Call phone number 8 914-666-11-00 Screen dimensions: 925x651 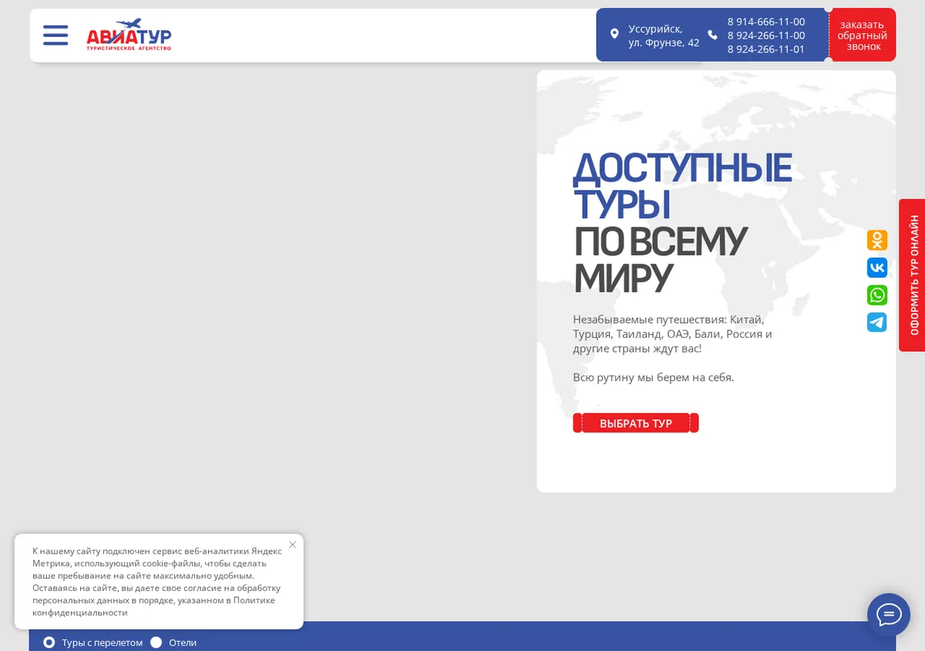(766, 22)
